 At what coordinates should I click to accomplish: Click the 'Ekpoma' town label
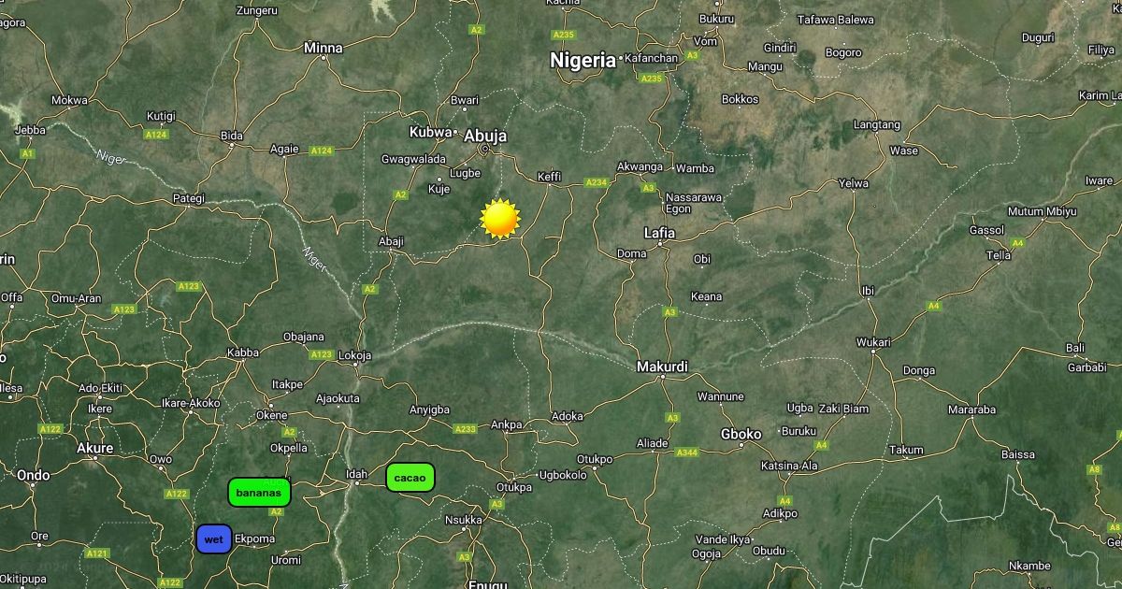(x=255, y=539)
